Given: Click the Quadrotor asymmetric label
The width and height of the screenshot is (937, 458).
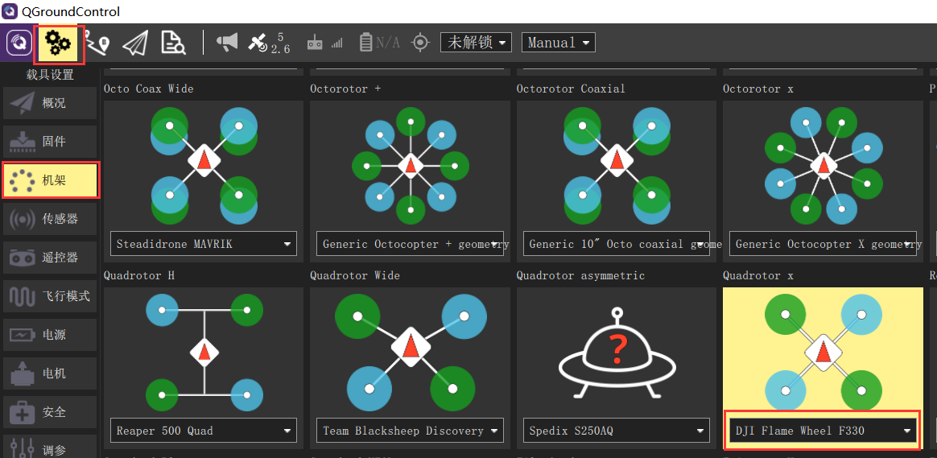Looking at the screenshot, I should tap(581, 275).
